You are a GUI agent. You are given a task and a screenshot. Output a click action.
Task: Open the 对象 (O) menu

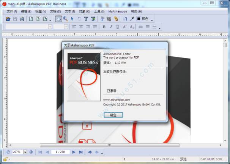tap(85, 11)
